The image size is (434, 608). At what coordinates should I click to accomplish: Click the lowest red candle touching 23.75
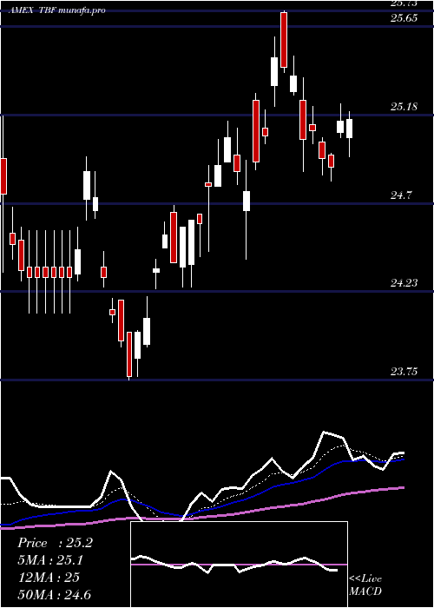[129, 354]
